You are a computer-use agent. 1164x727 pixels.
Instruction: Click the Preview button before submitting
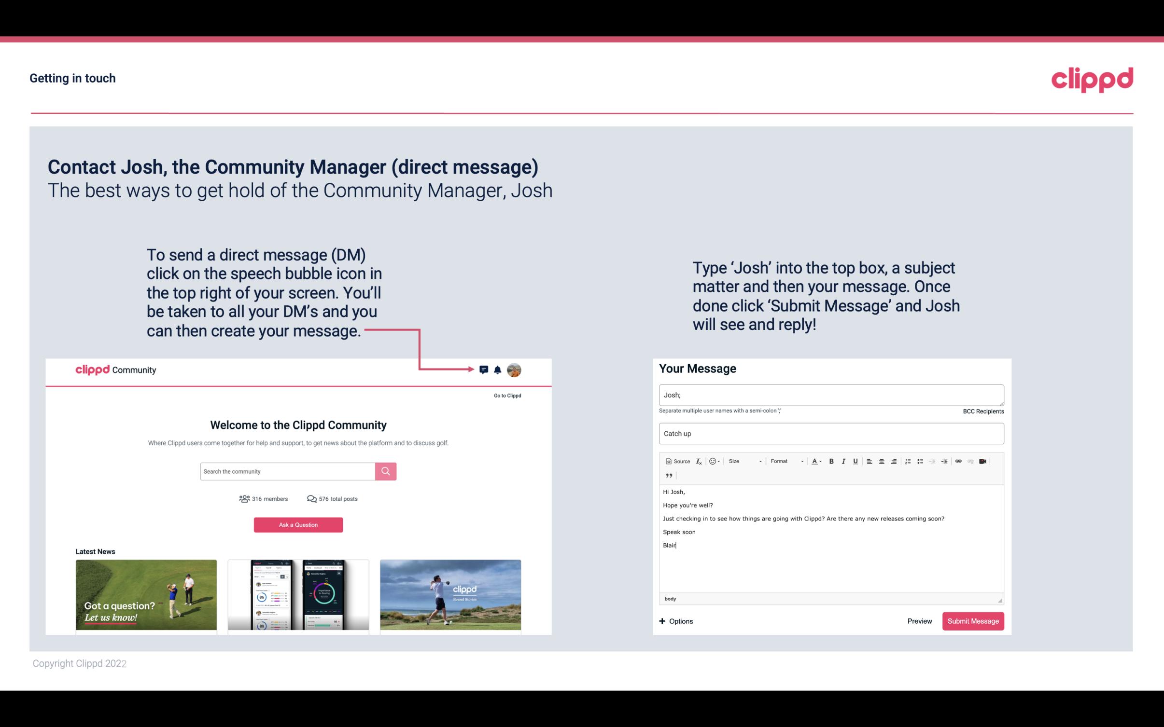(x=919, y=621)
